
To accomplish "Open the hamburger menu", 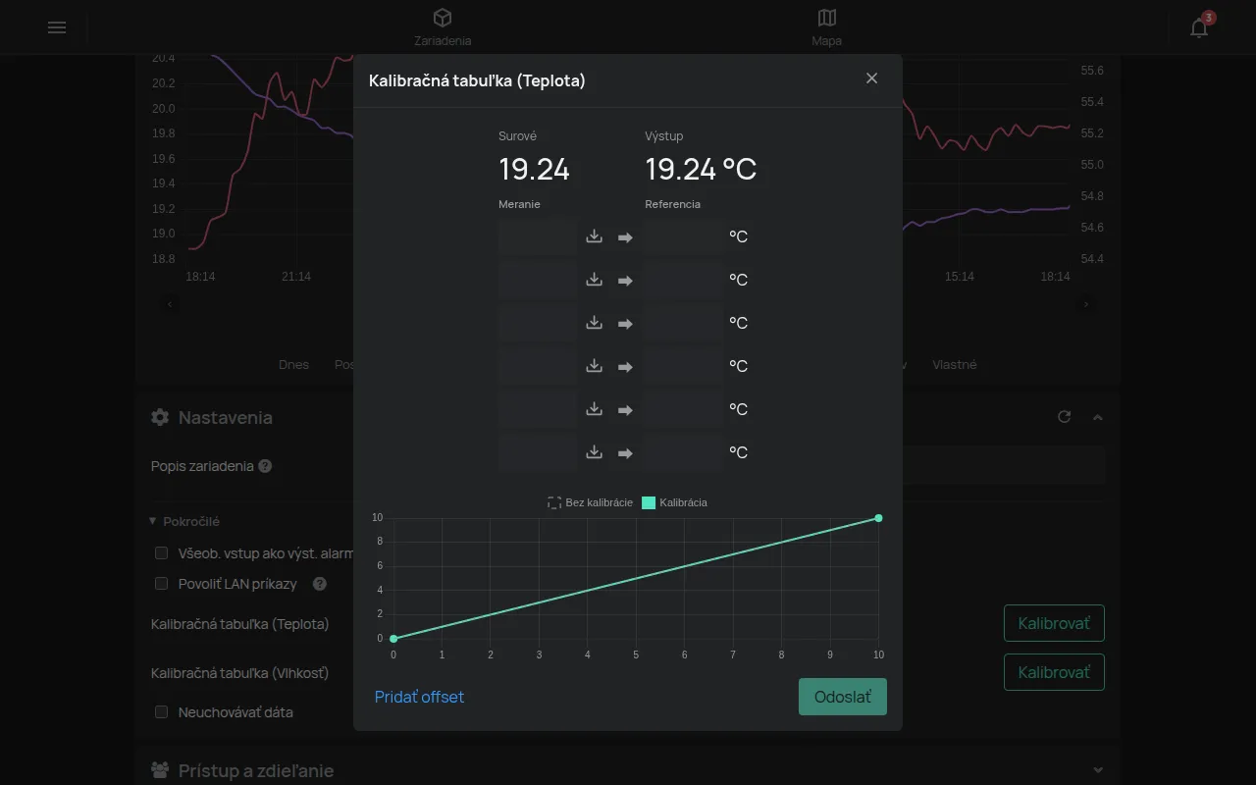I will click(x=57, y=27).
